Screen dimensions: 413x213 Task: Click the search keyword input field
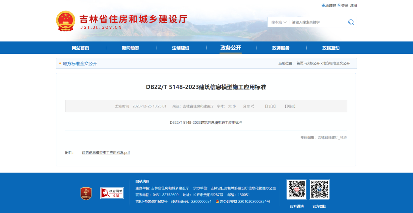pos(318,22)
